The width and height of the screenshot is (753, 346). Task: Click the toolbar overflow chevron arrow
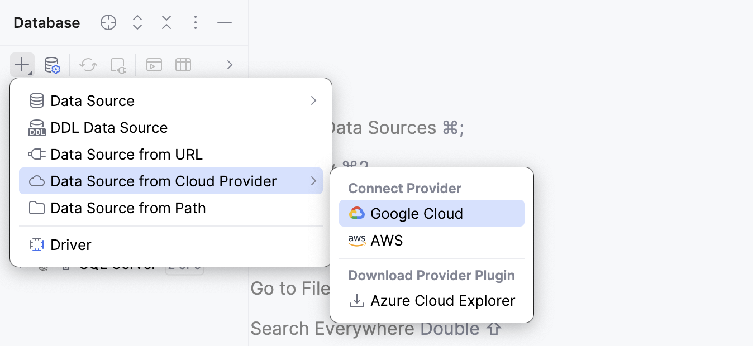(229, 65)
